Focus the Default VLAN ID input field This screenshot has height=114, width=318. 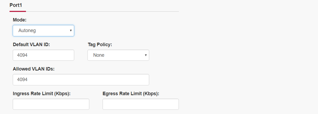click(43, 55)
